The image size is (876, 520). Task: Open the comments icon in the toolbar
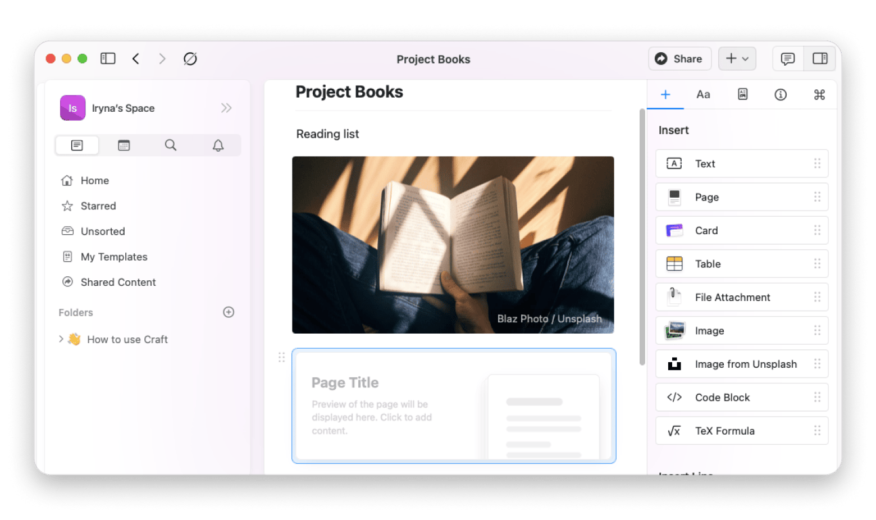(x=787, y=58)
